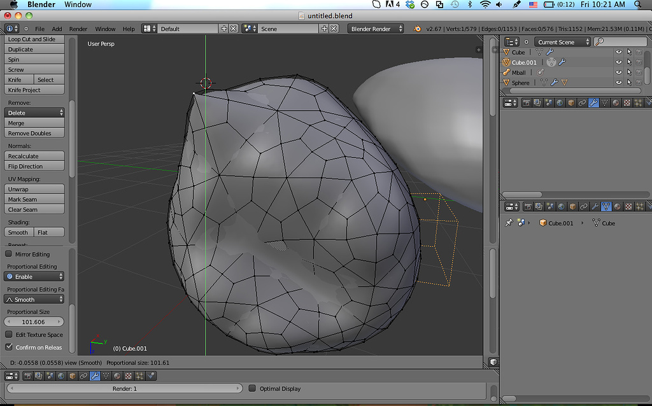Image resolution: width=652 pixels, height=406 pixels.
Task: Enable the Edit Texture Space checkbox
Action: pyautogui.click(x=9, y=334)
